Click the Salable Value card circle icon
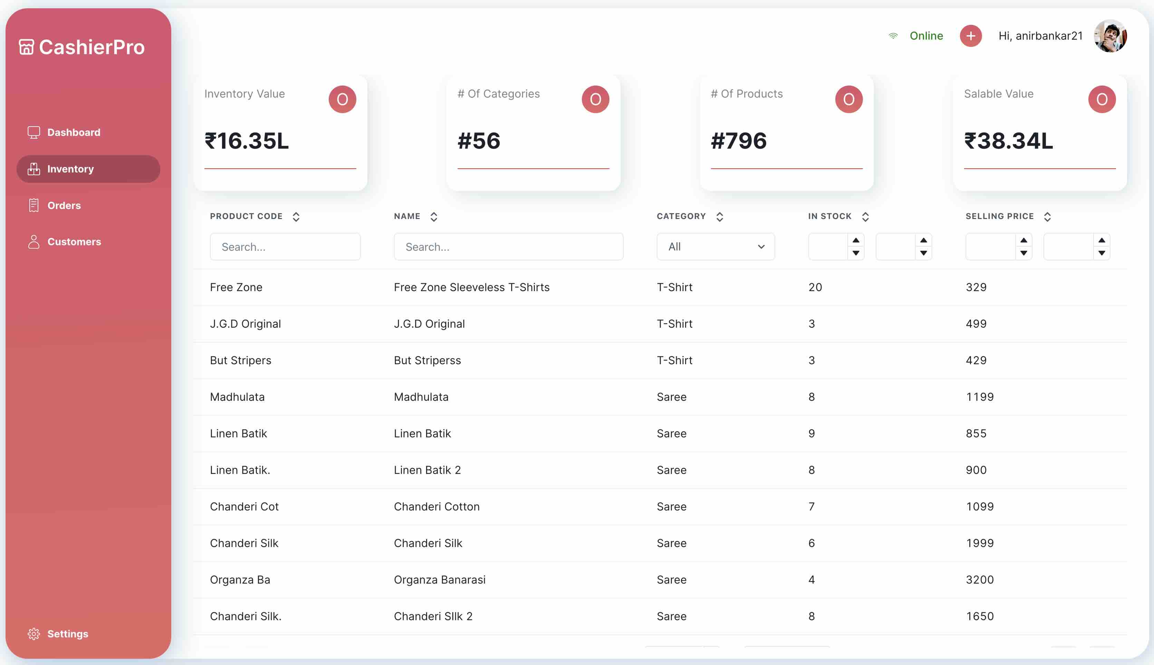The image size is (1154, 665). (1102, 99)
